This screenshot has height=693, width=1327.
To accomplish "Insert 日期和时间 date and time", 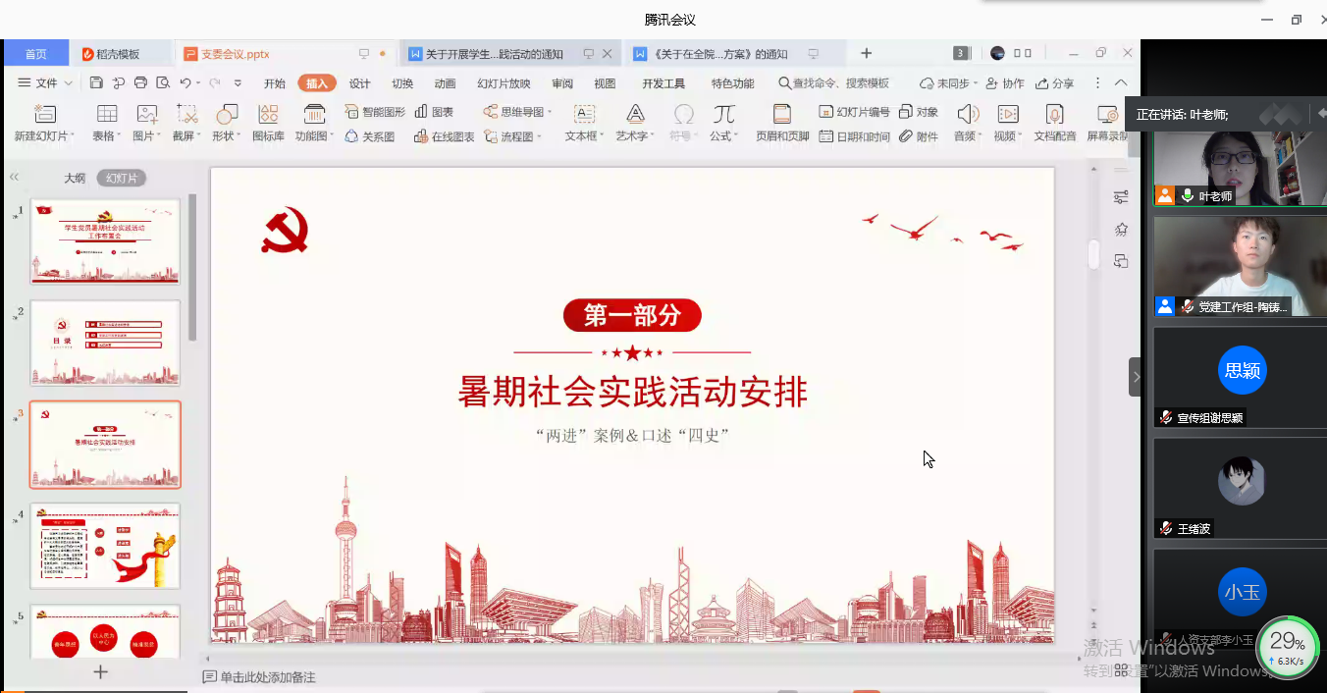I will coord(854,136).
